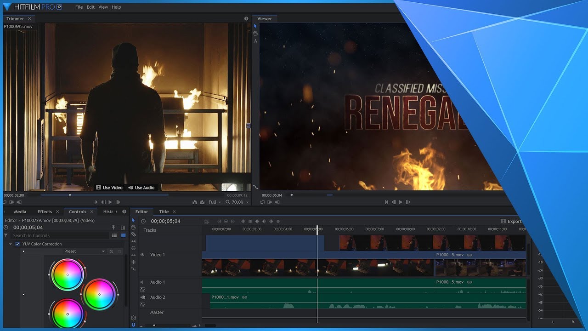Toggle Controls panel split layout icon
The width and height of the screenshot is (588, 331).
point(123,228)
